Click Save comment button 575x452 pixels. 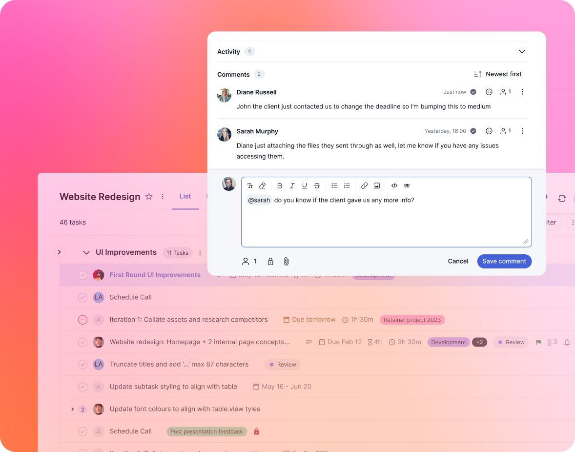pos(504,261)
